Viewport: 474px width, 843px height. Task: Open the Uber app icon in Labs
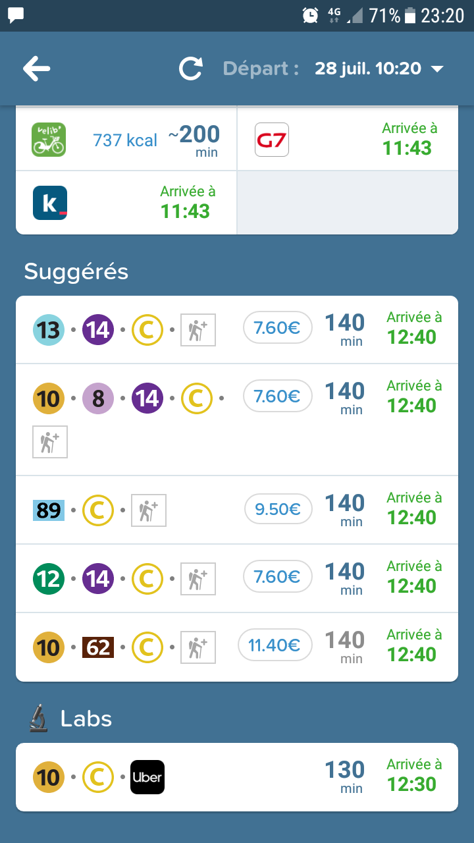147,777
